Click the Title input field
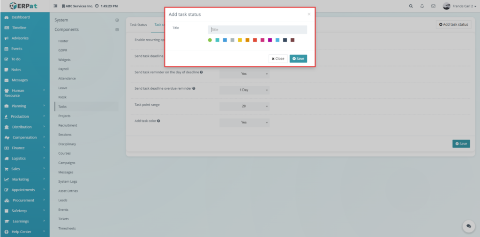 [257, 29]
